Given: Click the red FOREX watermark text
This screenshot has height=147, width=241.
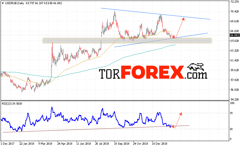Looking at the screenshot, I should pos(152,72).
